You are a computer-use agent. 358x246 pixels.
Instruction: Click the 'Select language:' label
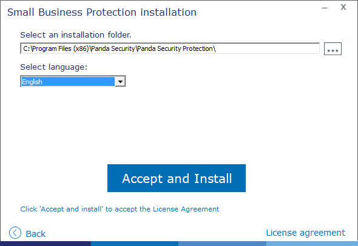[x=53, y=67]
